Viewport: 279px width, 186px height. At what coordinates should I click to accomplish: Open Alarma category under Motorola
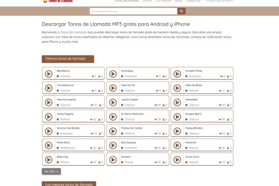[x=193, y=148]
